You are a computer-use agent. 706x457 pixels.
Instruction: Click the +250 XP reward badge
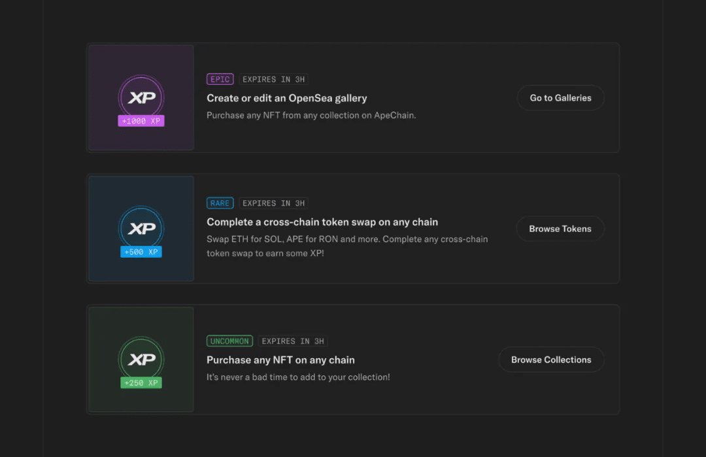click(141, 382)
